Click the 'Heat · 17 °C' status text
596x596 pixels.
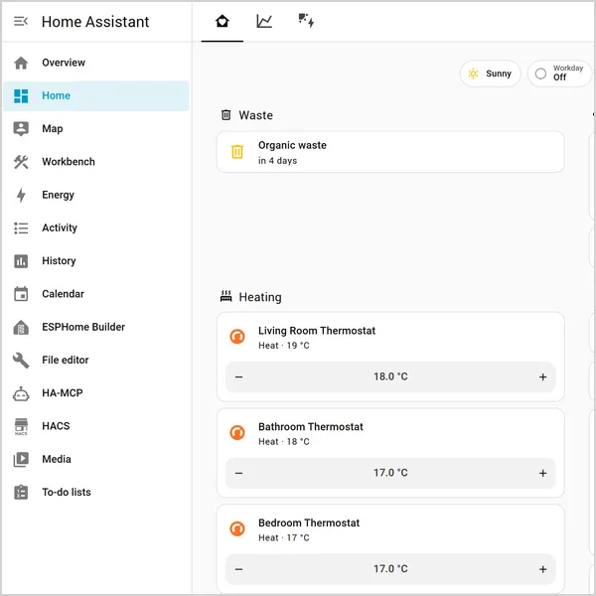284,537
